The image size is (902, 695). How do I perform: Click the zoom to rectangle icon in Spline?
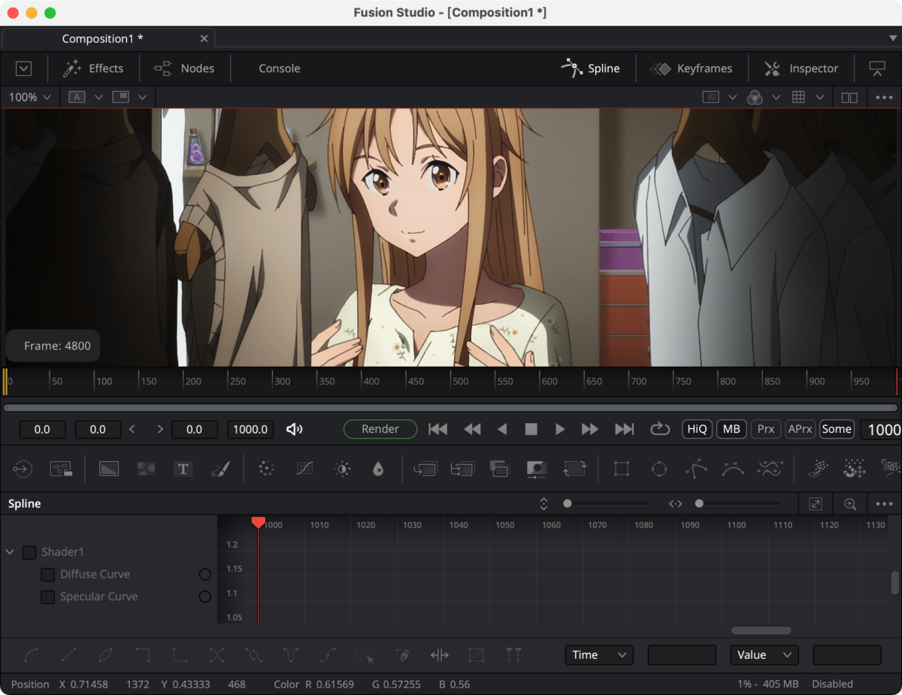click(x=850, y=504)
